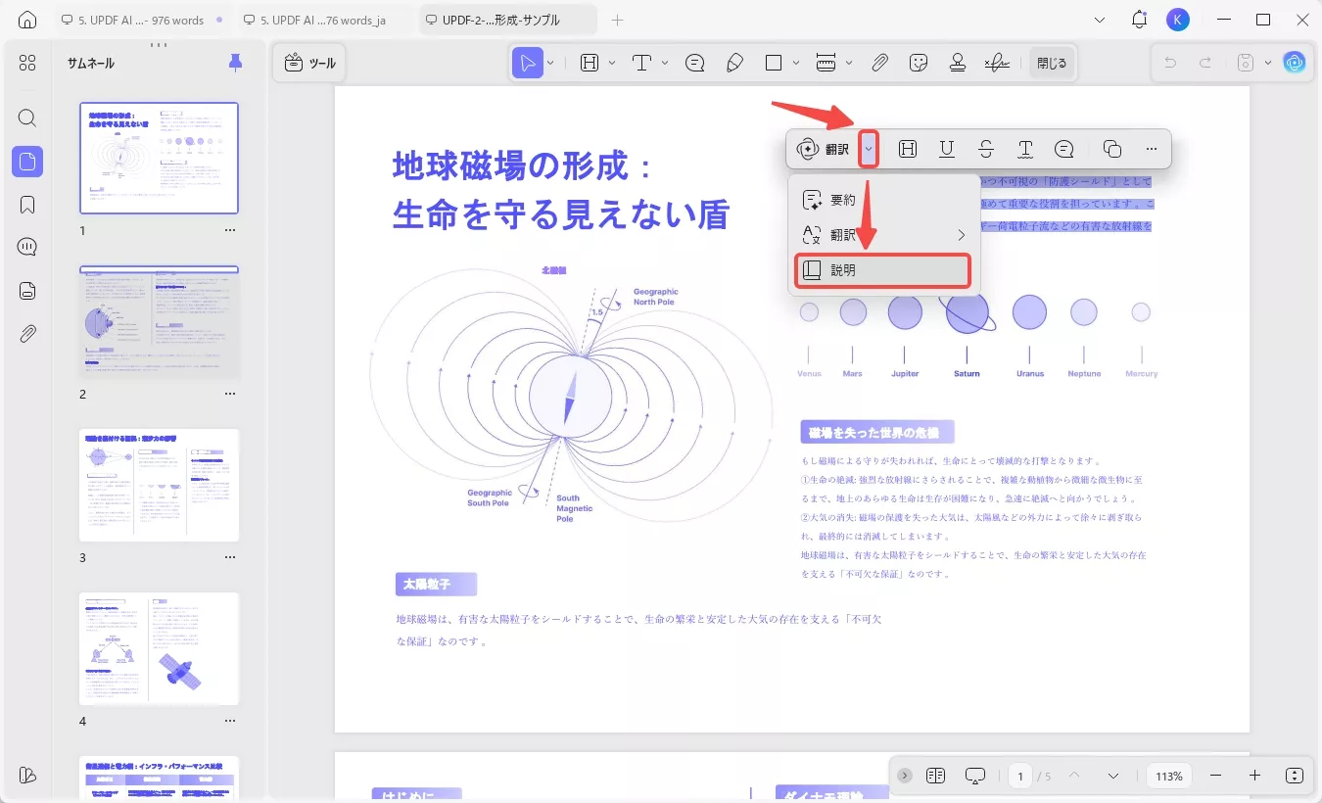Select the Shape drawing tool
The width and height of the screenshot is (1322, 803).
(x=773, y=62)
